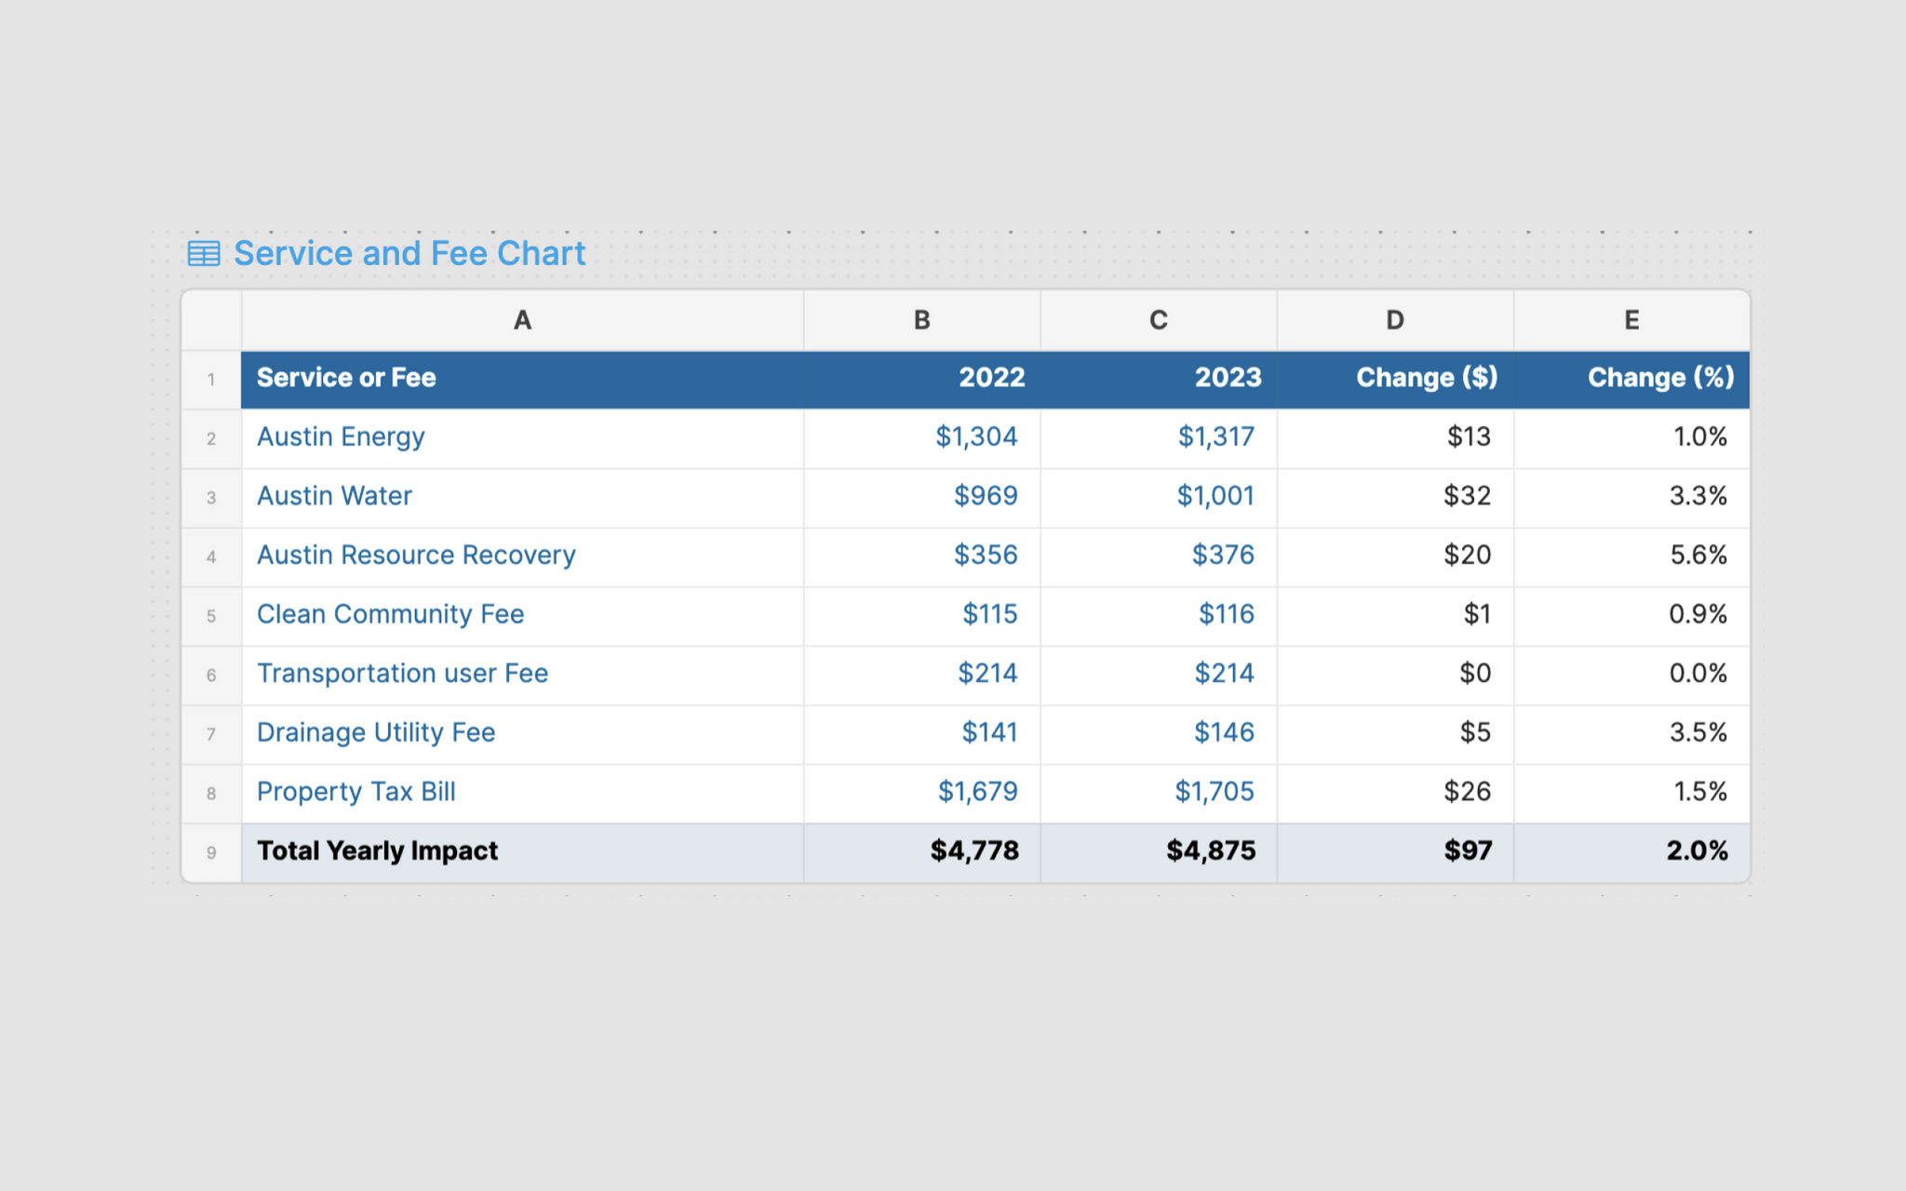This screenshot has width=1906, height=1191.
Task: Click the '2022' header cell
Action: click(x=922, y=380)
